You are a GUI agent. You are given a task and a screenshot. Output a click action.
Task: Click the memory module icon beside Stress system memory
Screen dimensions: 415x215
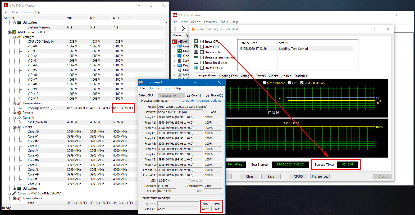196,57
